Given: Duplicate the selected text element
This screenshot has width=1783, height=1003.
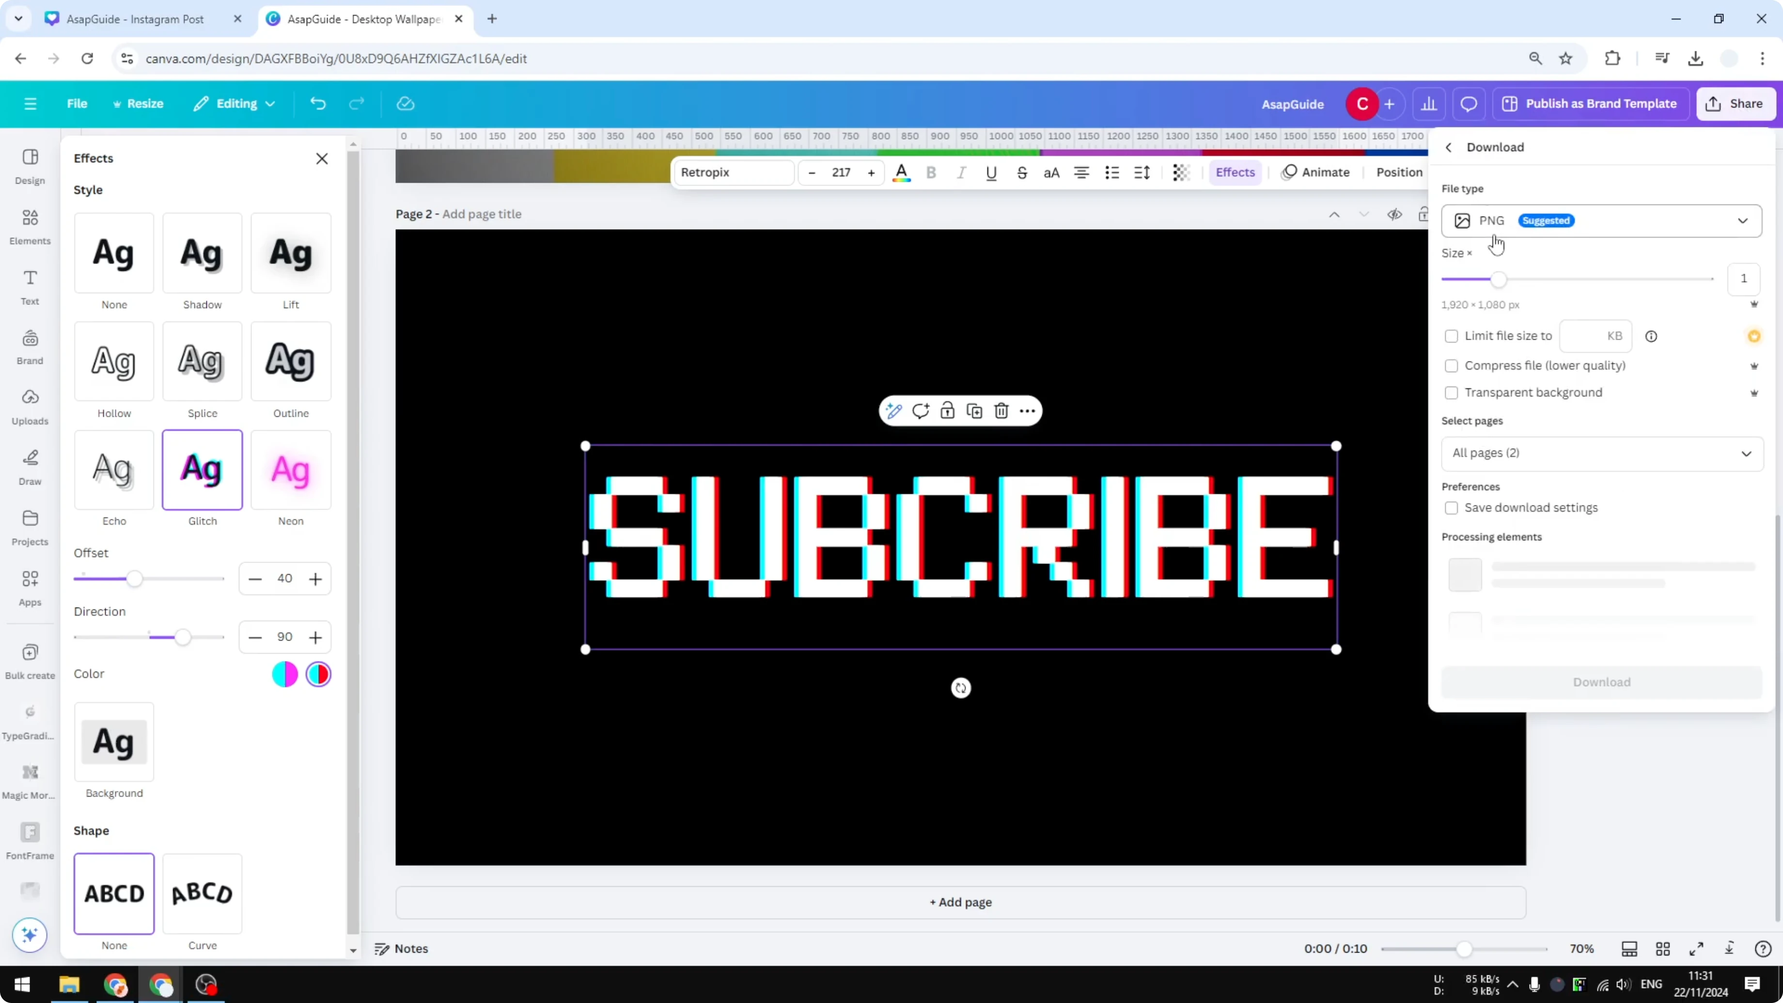Looking at the screenshot, I should [974, 410].
